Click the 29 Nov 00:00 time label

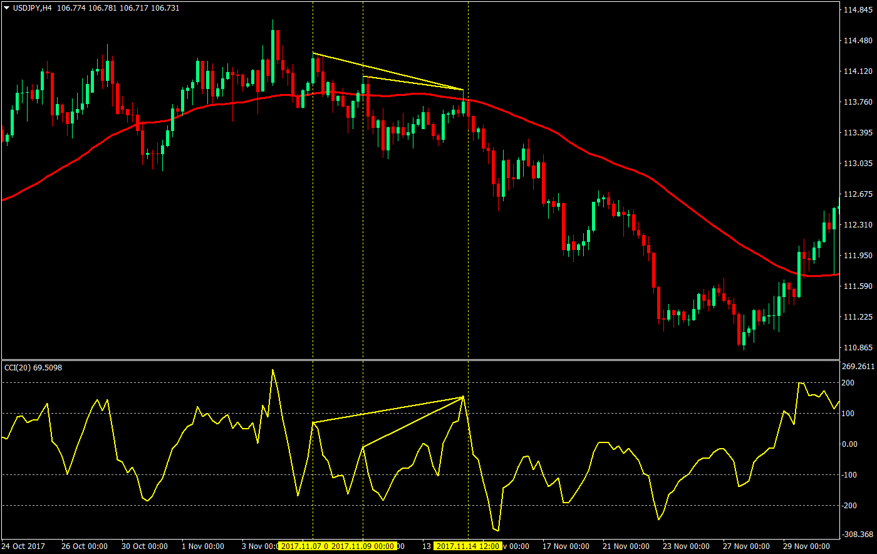point(807,546)
